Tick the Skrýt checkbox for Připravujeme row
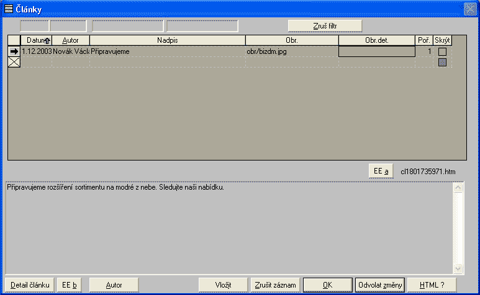 point(443,51)
